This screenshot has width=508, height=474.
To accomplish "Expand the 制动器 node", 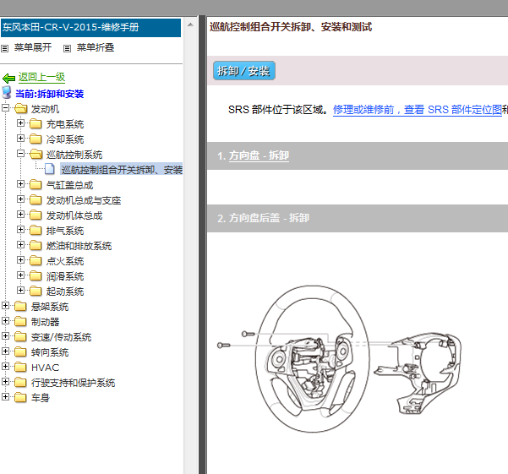I will [5, 320].
